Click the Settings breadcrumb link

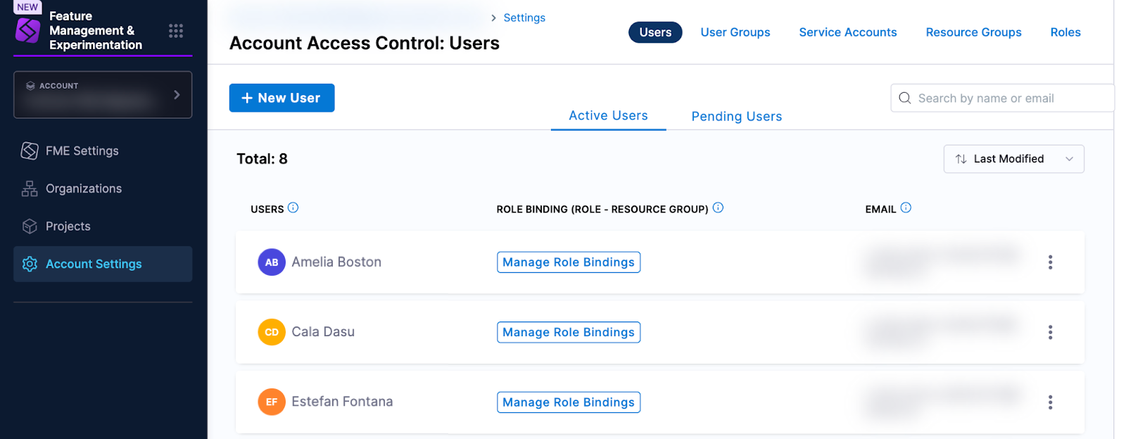click(524, 18)
